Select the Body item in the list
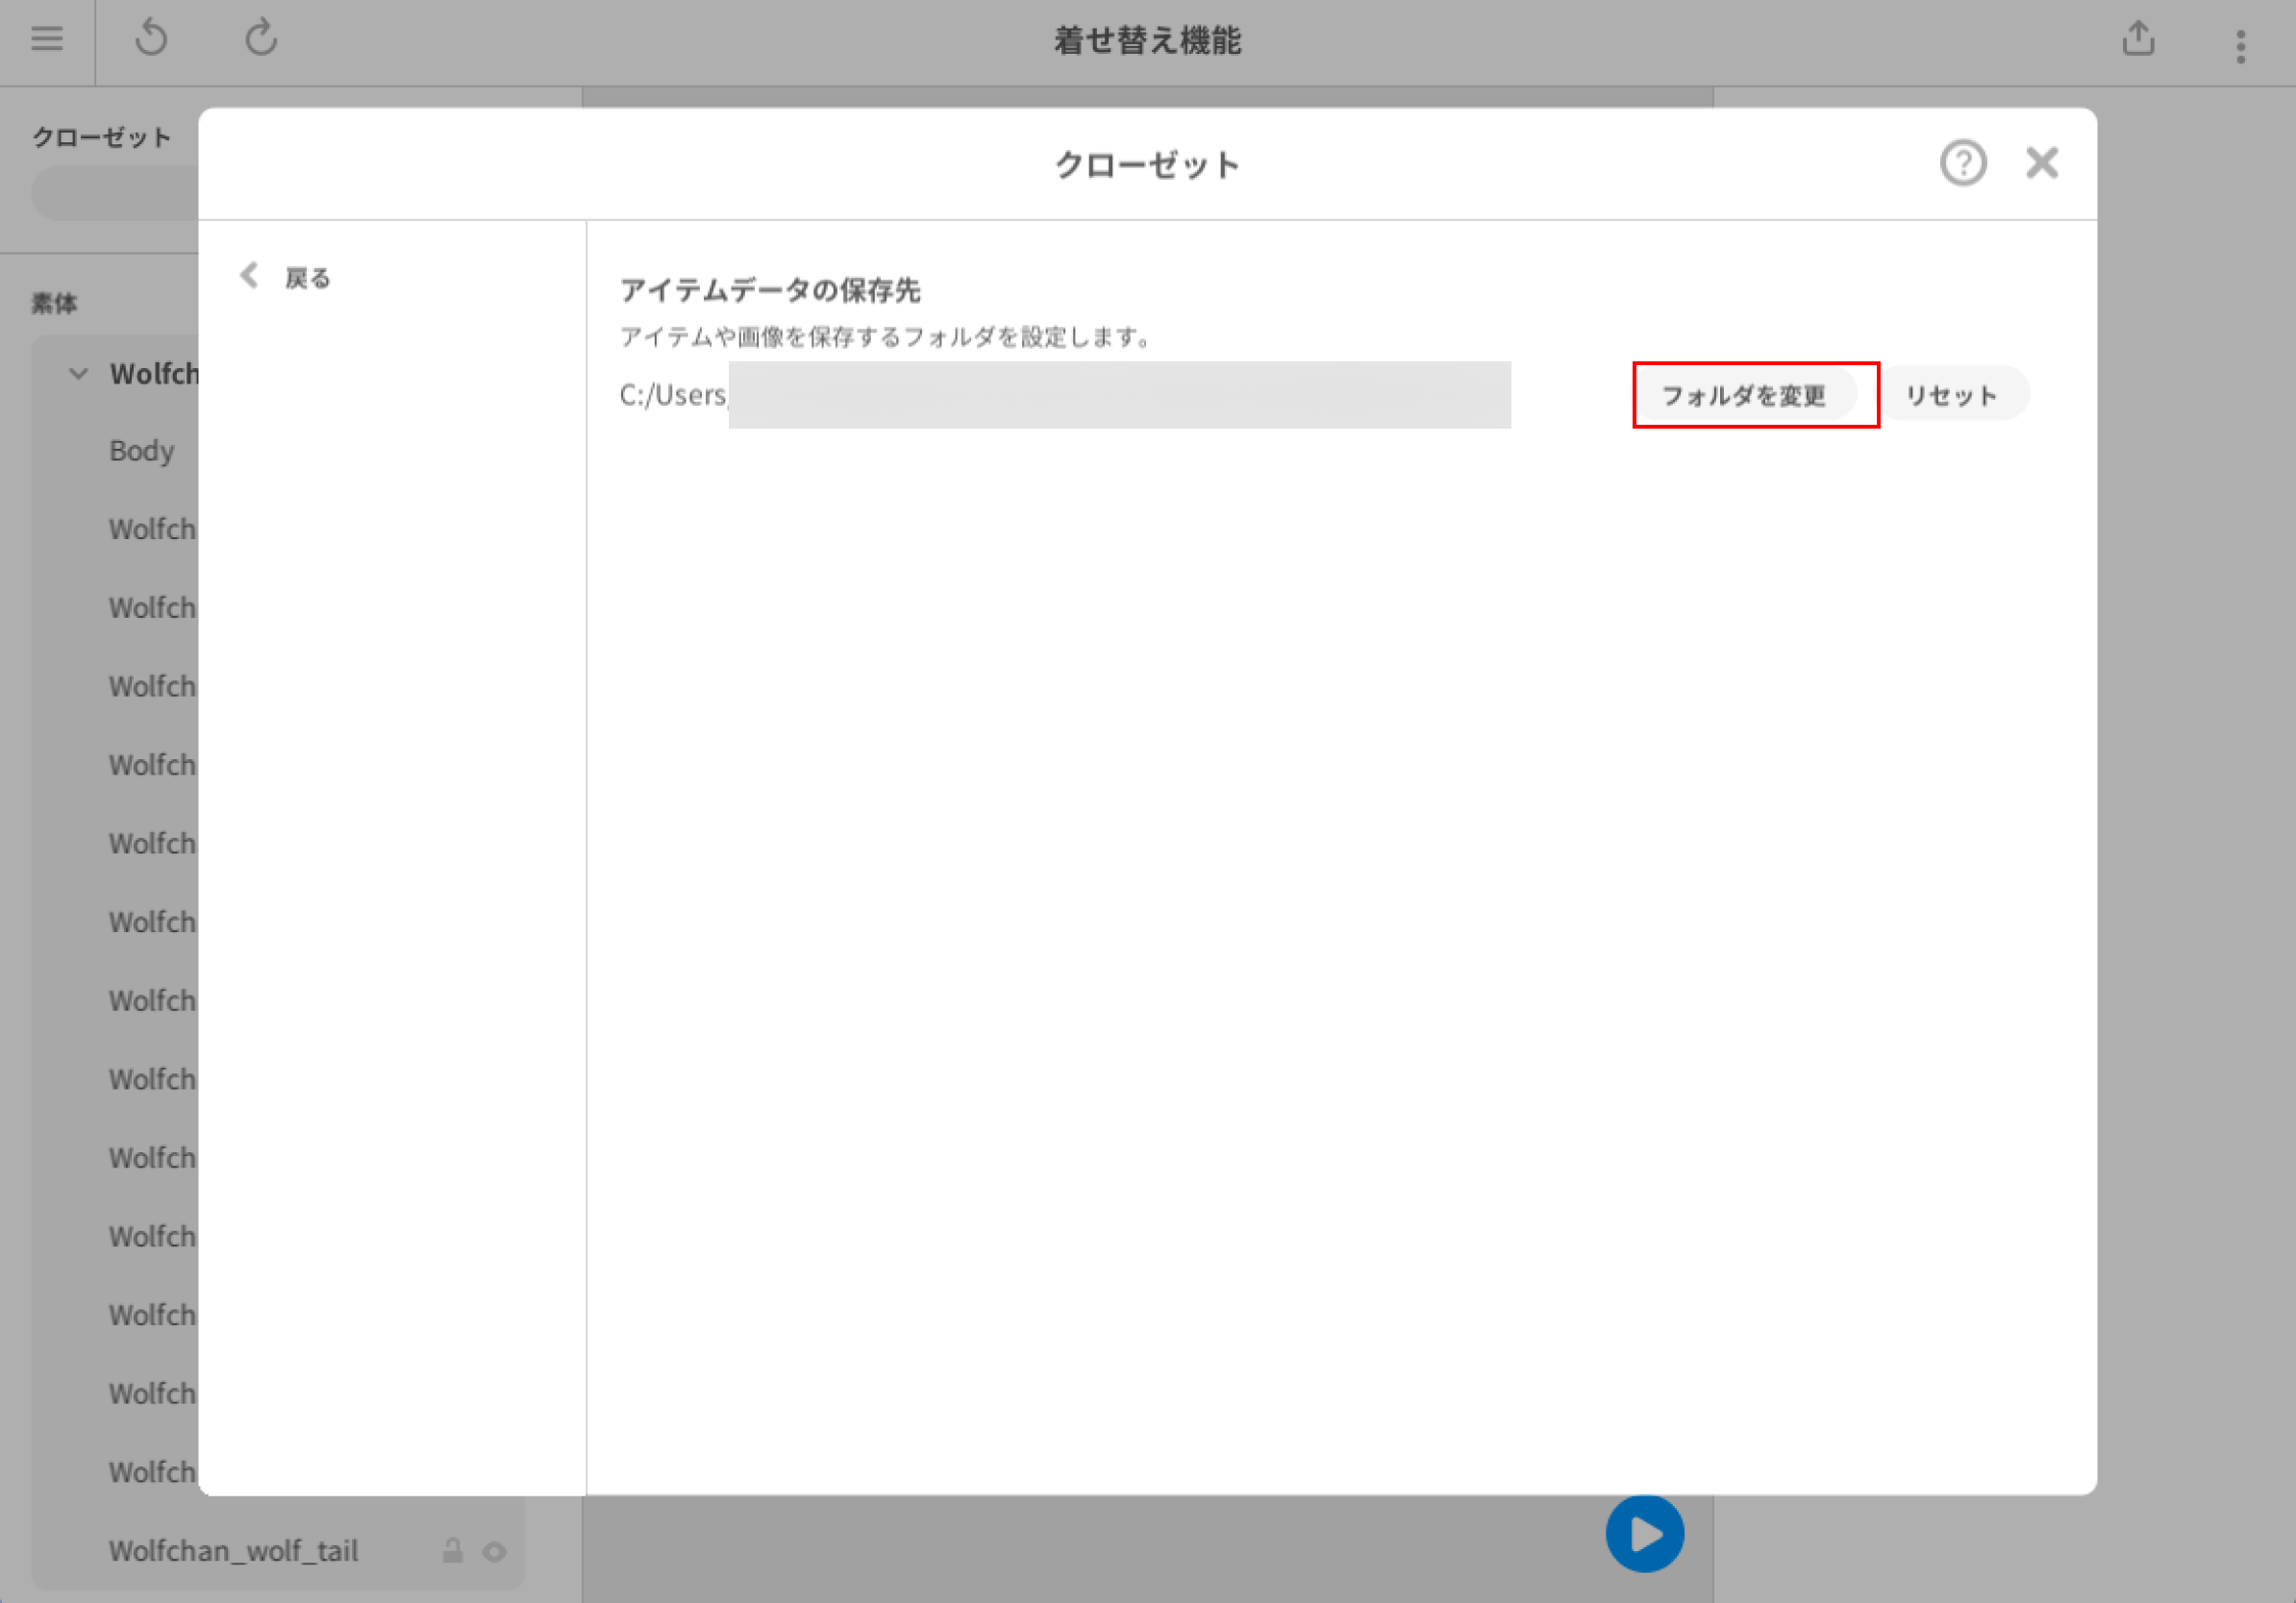Viewport: 2296px width, 1603px height. click(x=142, y=451)
